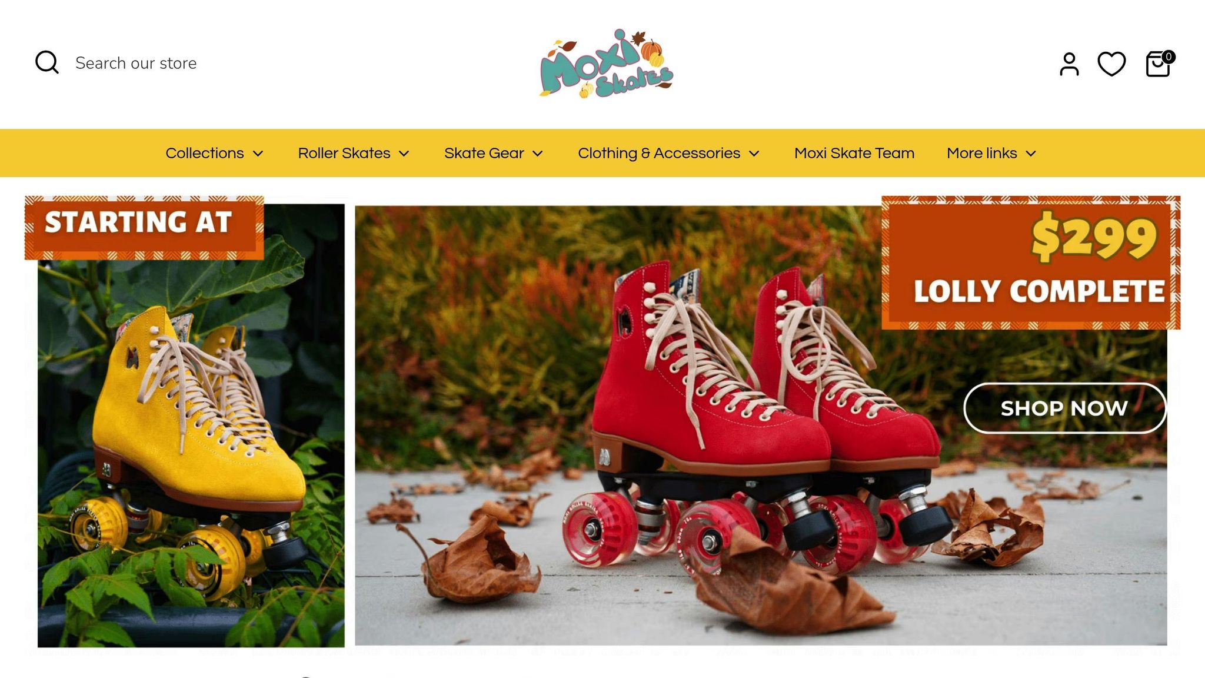This screenshot has width=1205, height=678.
Task: Click the search magnifier icon
Action: click(x=47, y=62)
